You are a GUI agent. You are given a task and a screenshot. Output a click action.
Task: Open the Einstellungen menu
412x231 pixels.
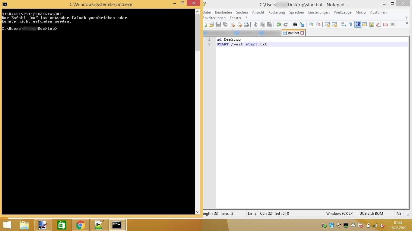click(319, 12)
